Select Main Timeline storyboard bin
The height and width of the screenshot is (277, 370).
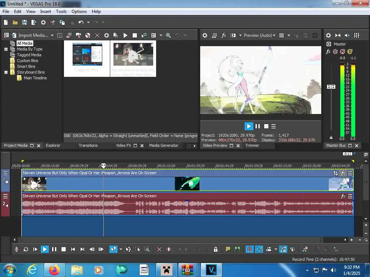pos(35,78)
